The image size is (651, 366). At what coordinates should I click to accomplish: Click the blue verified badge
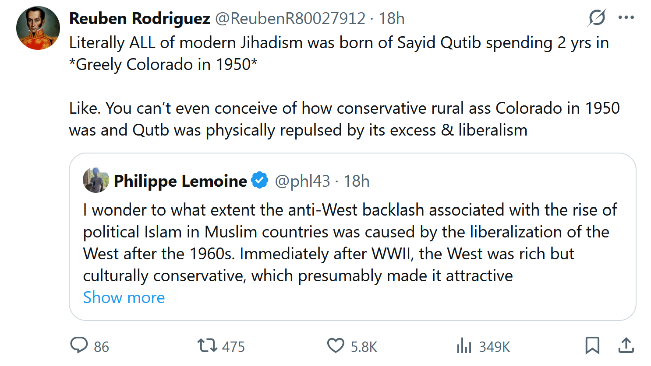[x=260, y=180]
